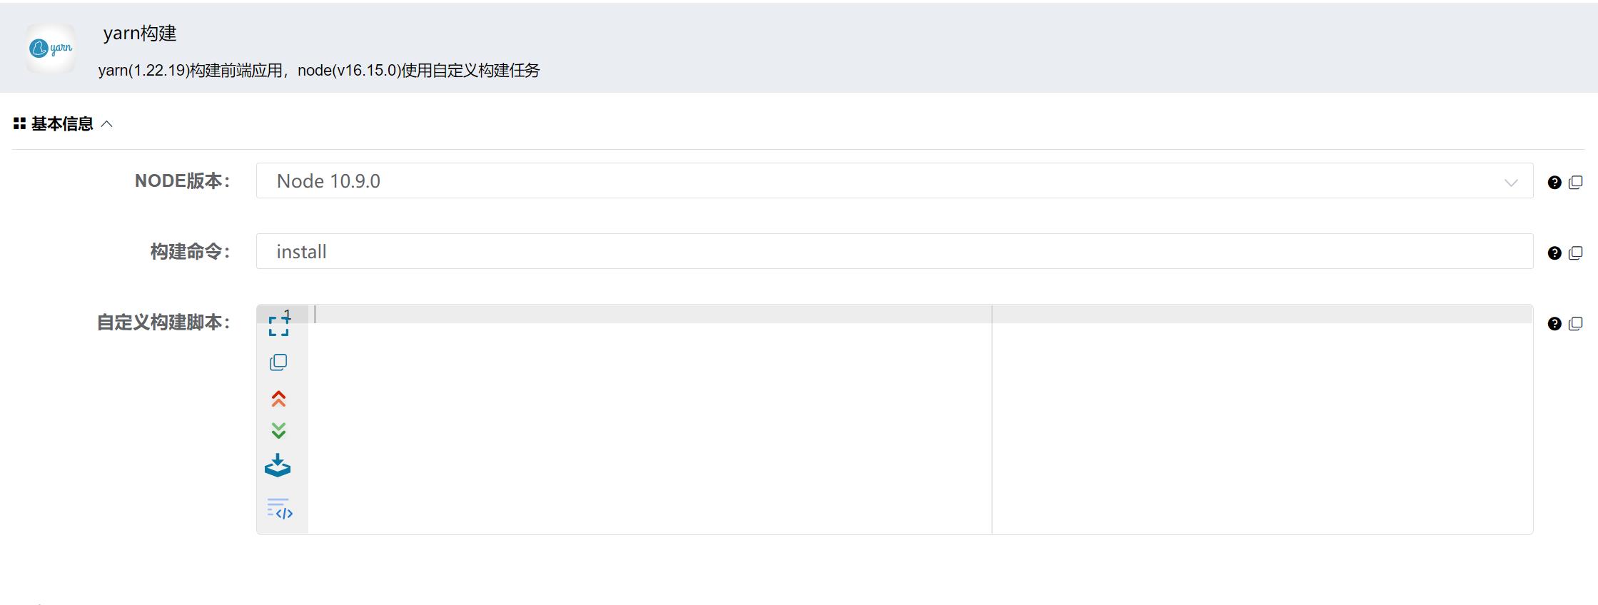This screenshot has height=605, width=1598.
Task: Toggle fullscreen mode for the script editor
Action: coord(278,327)
